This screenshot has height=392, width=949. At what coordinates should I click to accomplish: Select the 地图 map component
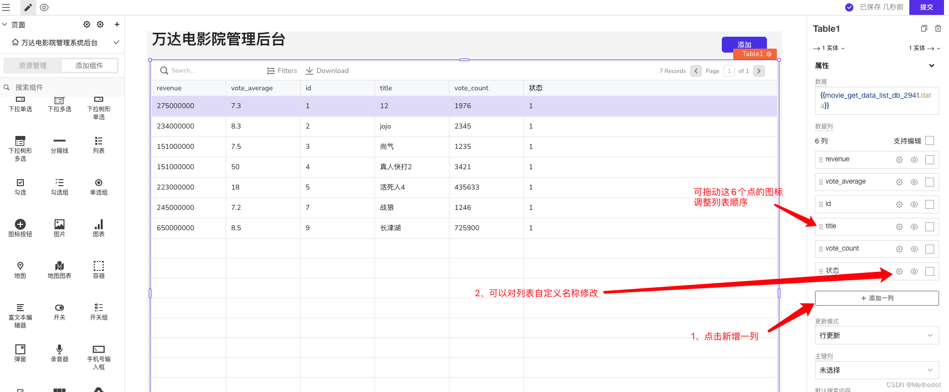tap(20, 270)
